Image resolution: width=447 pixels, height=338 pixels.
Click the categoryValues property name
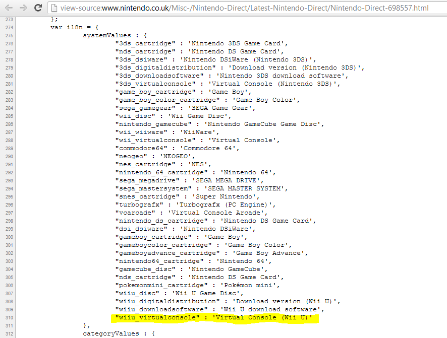pos(111,334)
